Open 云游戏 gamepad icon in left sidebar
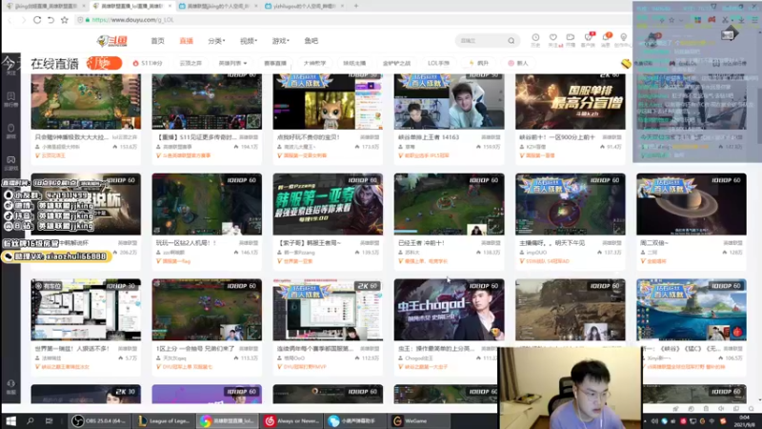Image resolution: width=762 pixels, height=429 pixels. (x=10, y=163)
